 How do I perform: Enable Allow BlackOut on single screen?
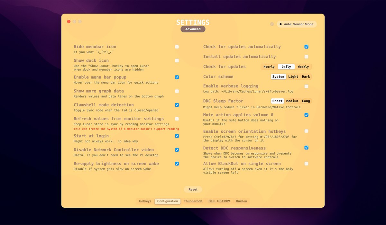(306, 164)
